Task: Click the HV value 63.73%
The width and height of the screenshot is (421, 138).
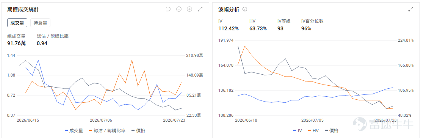Action: pyautogui.click(x=258, y=28)
